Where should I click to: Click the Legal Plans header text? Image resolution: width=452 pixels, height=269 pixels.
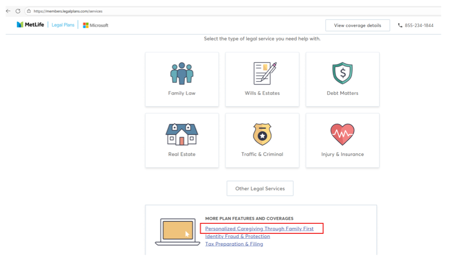[63, 26]
